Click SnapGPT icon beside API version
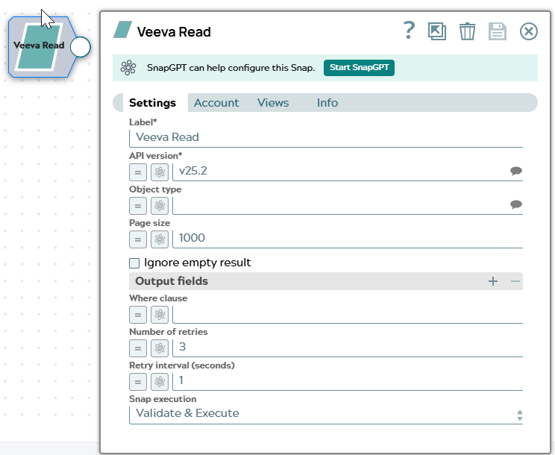555x455 pixels. coord(160,172)
